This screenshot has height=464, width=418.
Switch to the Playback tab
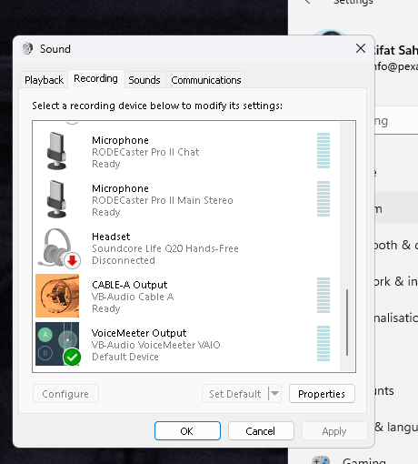(x=44, y=80)
